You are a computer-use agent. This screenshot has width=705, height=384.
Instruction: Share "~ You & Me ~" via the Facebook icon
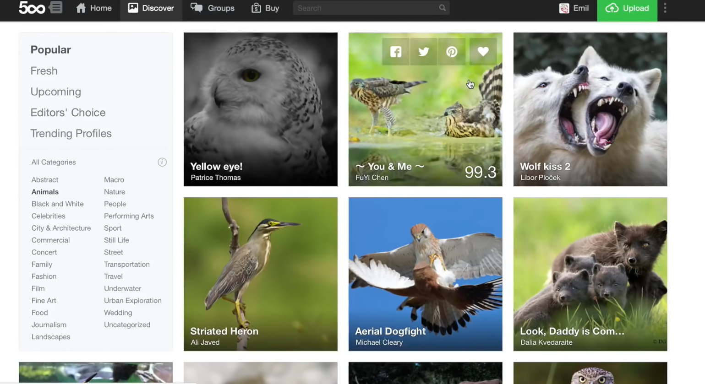(x=395, y=51)
